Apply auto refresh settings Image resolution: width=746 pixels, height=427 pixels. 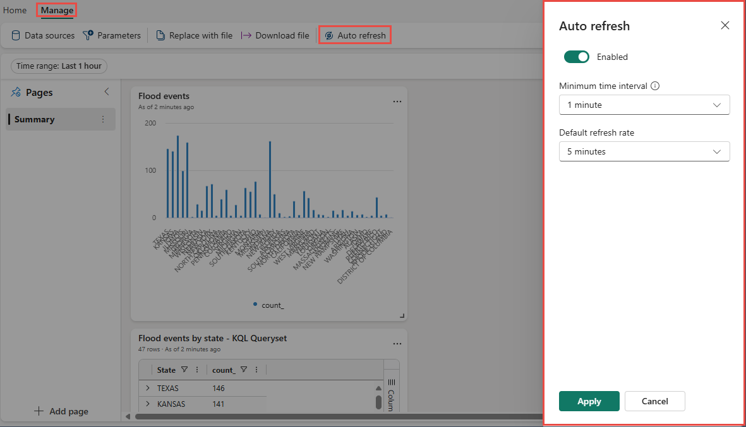tap(589, 401)
